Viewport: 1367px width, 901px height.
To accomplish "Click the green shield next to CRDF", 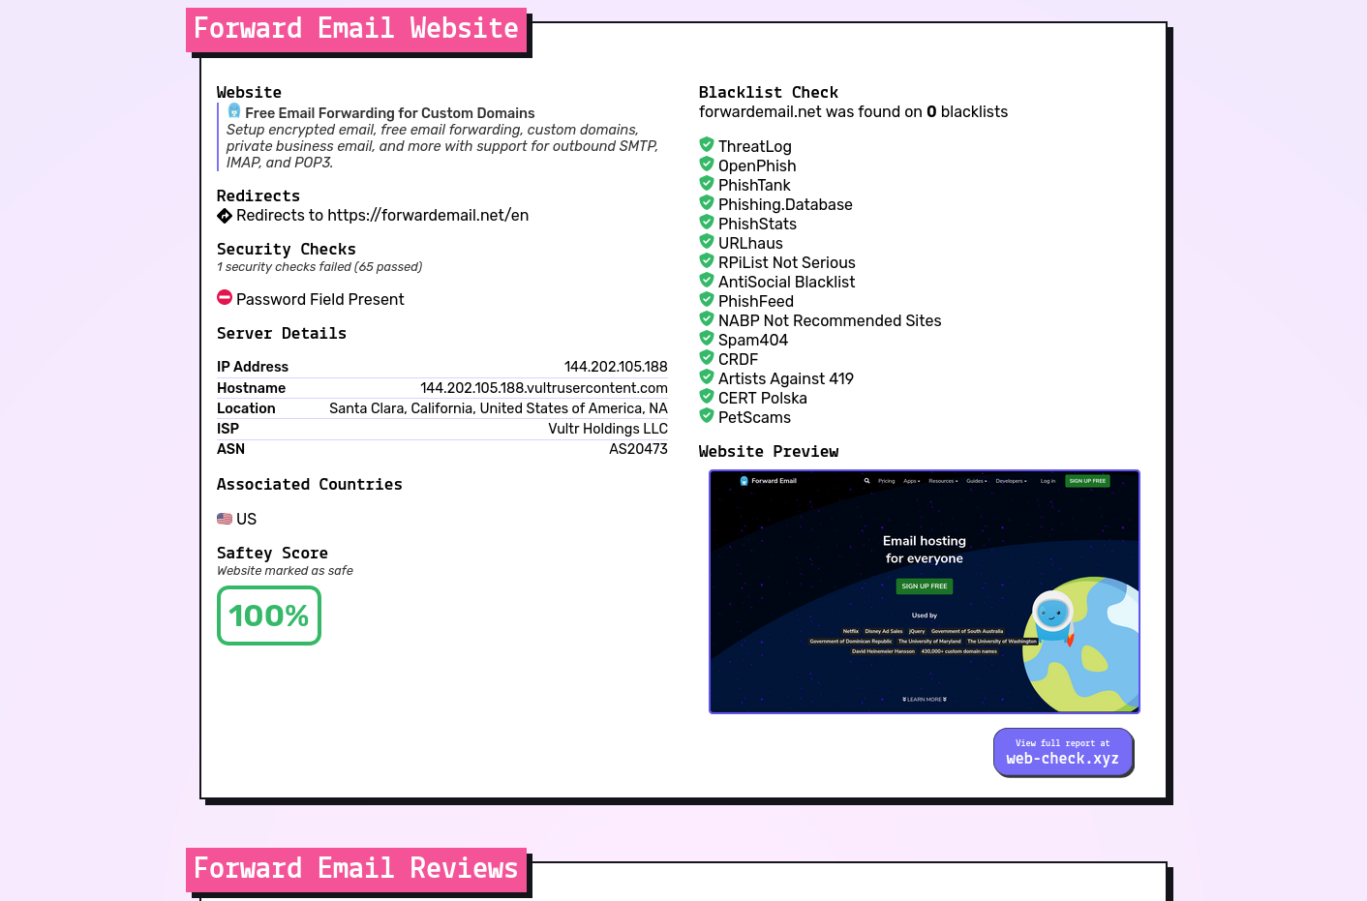I will [707, 357].
